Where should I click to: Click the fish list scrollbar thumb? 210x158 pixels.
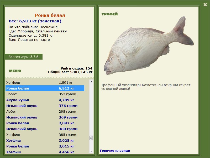(91, 138)
